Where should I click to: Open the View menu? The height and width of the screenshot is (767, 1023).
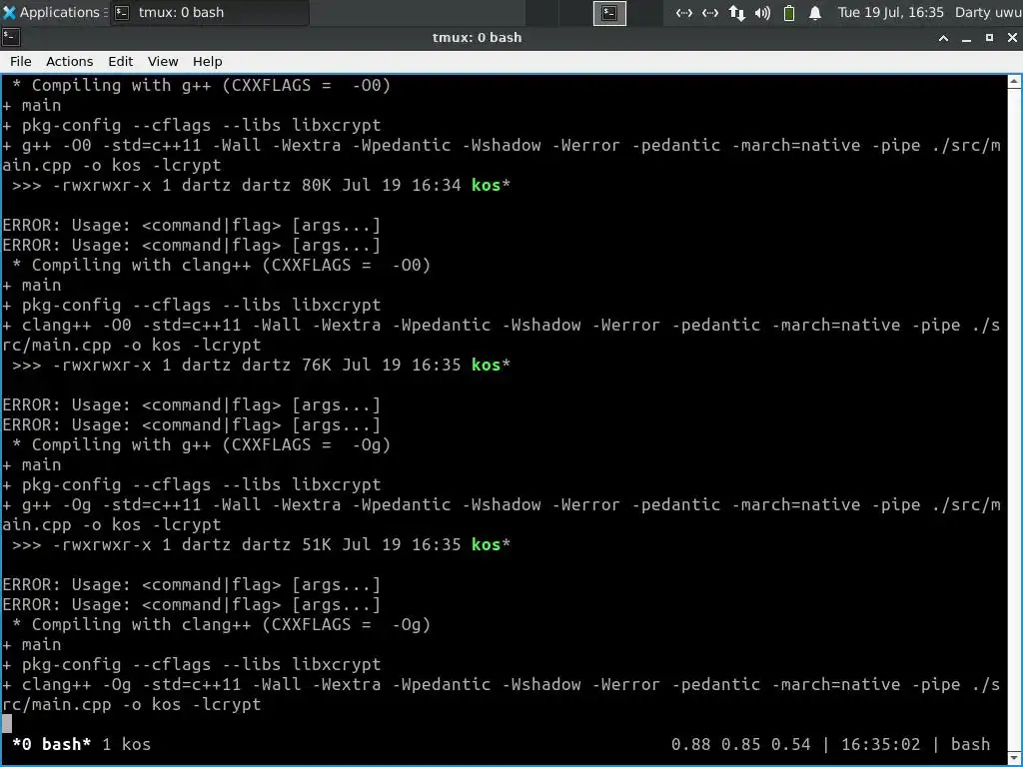(x=163, y=61)
